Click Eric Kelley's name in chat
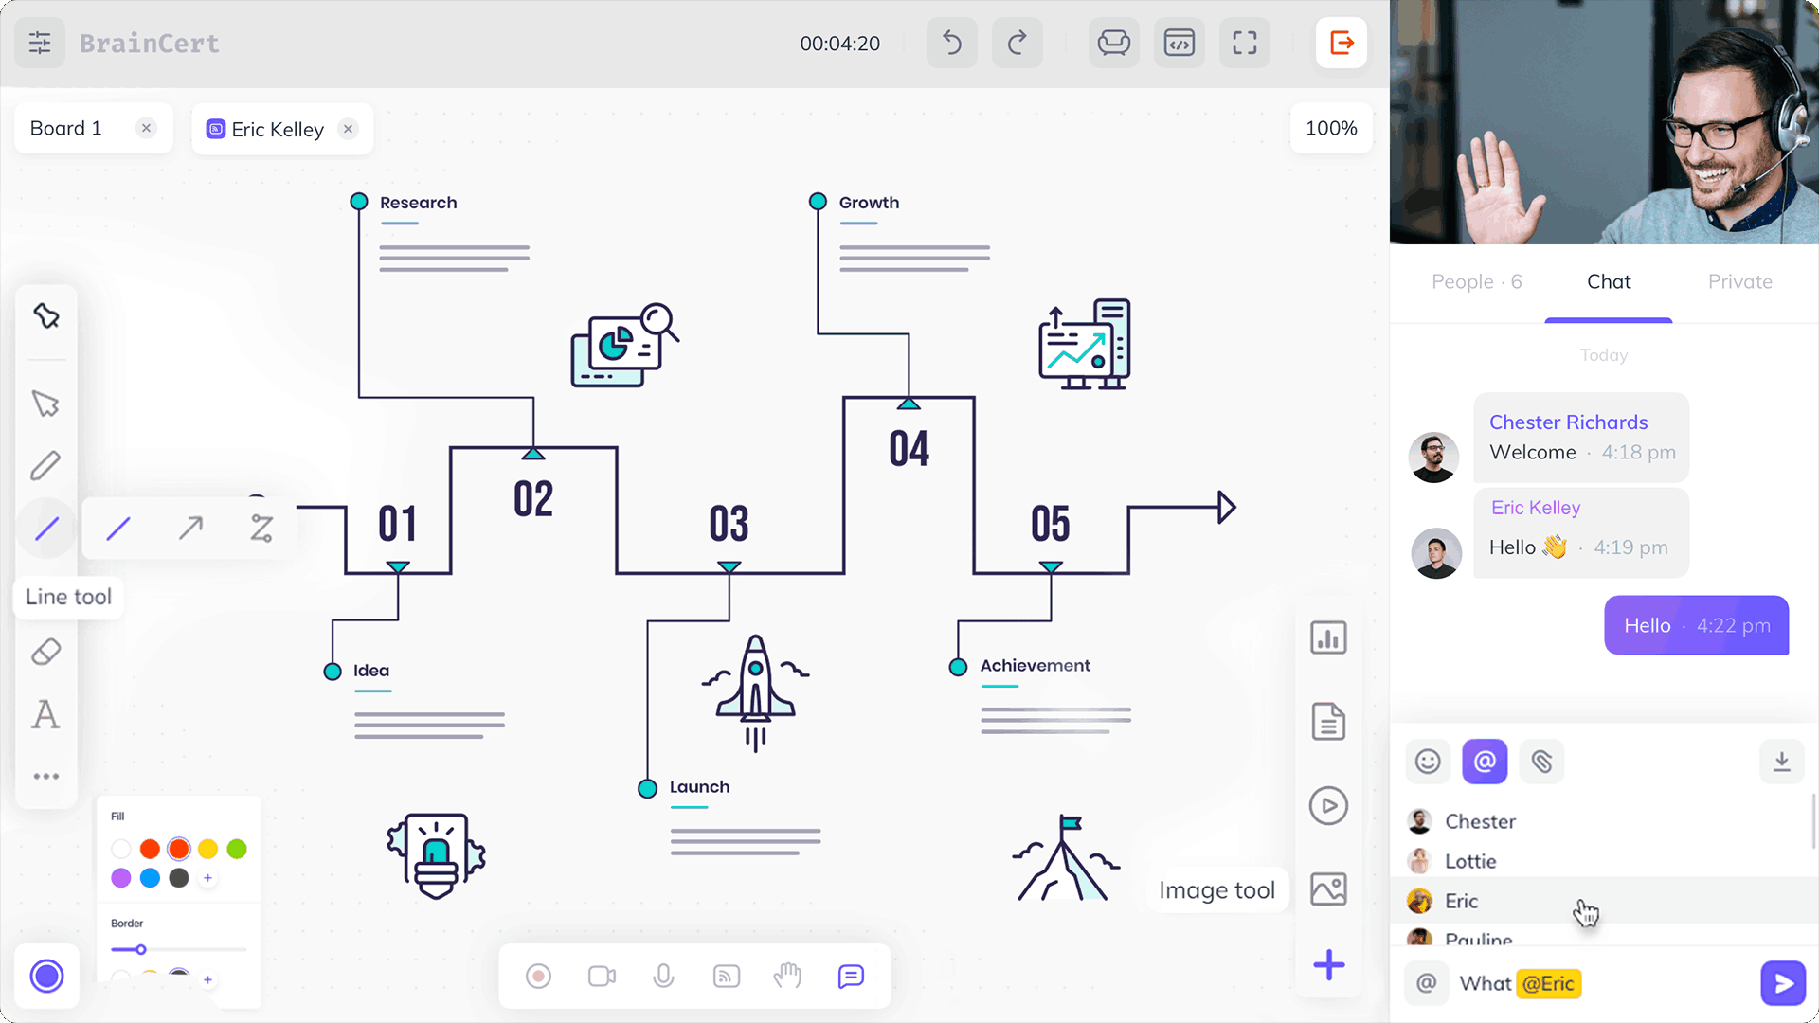1819x1023 pixels. pos(1536,508)
